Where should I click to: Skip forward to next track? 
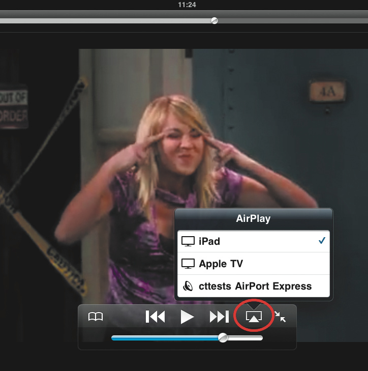click(x=219, y=317)
